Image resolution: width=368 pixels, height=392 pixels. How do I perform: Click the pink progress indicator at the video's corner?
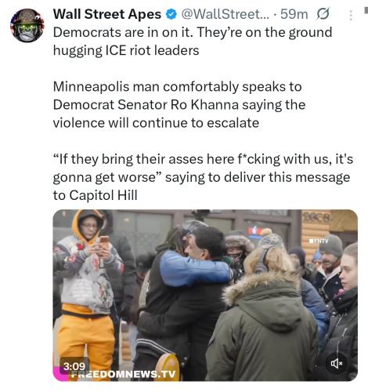(60, 374)
